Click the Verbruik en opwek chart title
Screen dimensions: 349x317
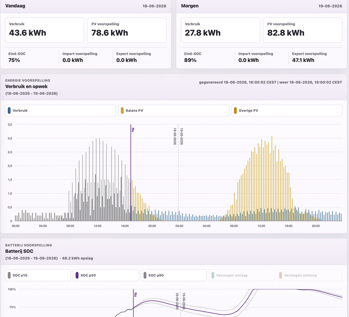(27, 86)
